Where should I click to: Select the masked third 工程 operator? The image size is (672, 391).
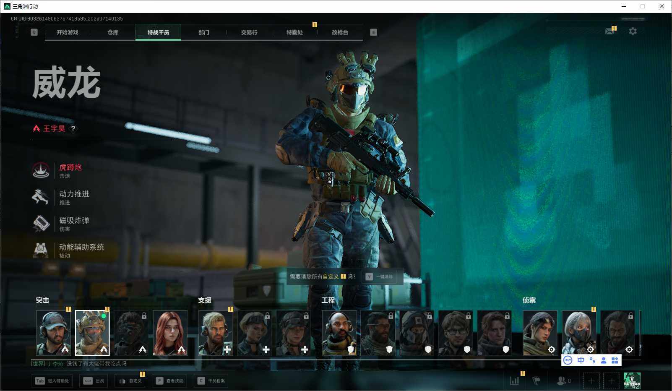(417, 333)
